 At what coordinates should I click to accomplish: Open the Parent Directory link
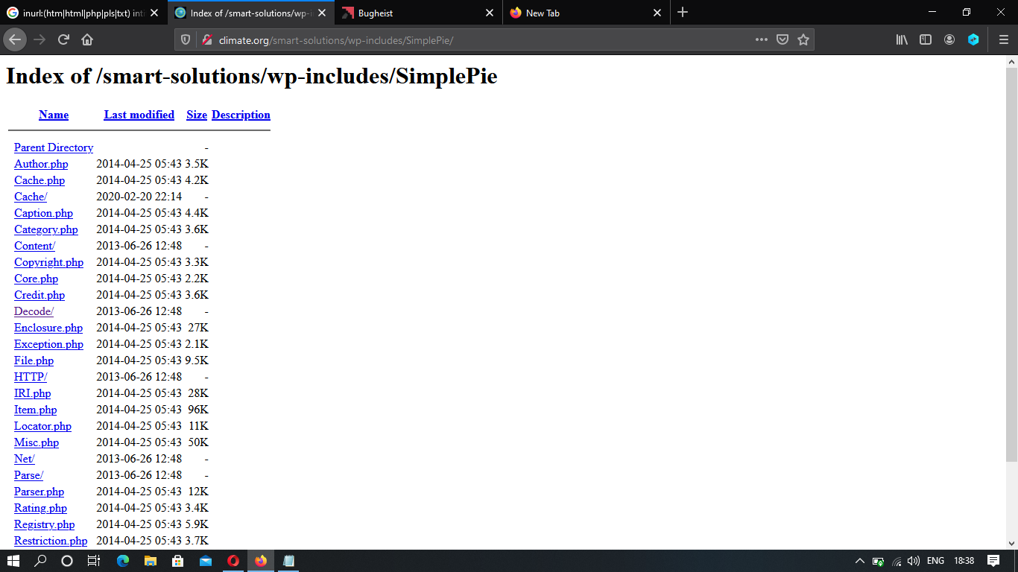54,147
